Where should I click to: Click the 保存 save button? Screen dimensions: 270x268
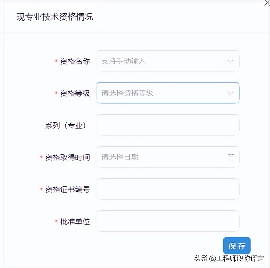click(x=236, y=246)
